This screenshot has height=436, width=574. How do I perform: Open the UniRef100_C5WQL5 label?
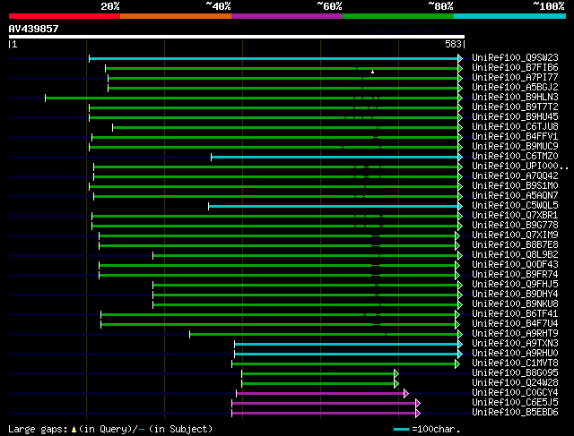515,206
